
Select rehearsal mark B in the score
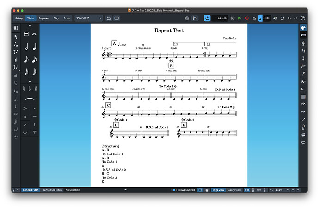click(x=172, y=65)
